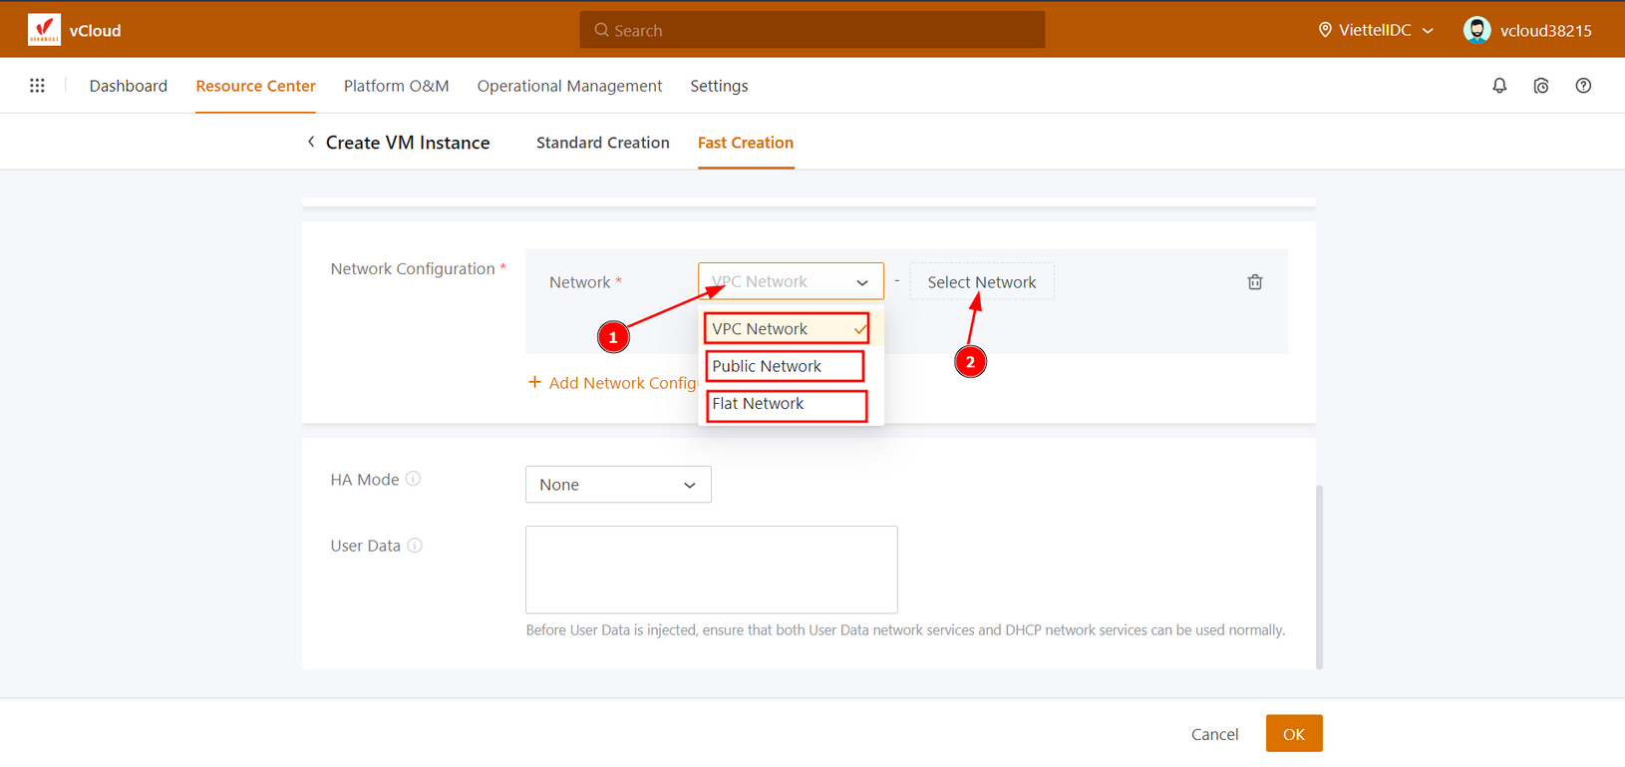
Task: Choose Flat Network option
Action: coord(786,404)
